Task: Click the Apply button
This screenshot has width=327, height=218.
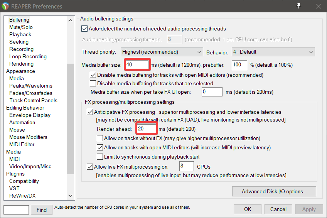Action: click(x=309, y=209)
